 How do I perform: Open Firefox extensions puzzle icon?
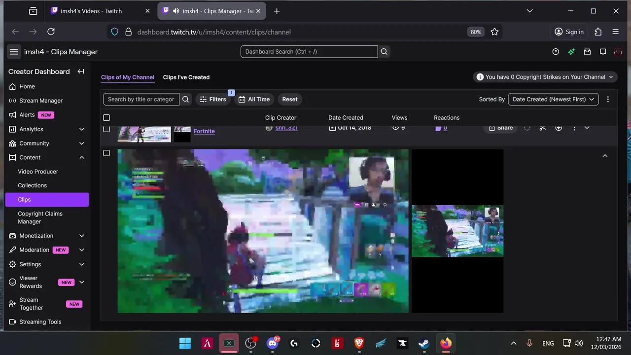[598, 32]
